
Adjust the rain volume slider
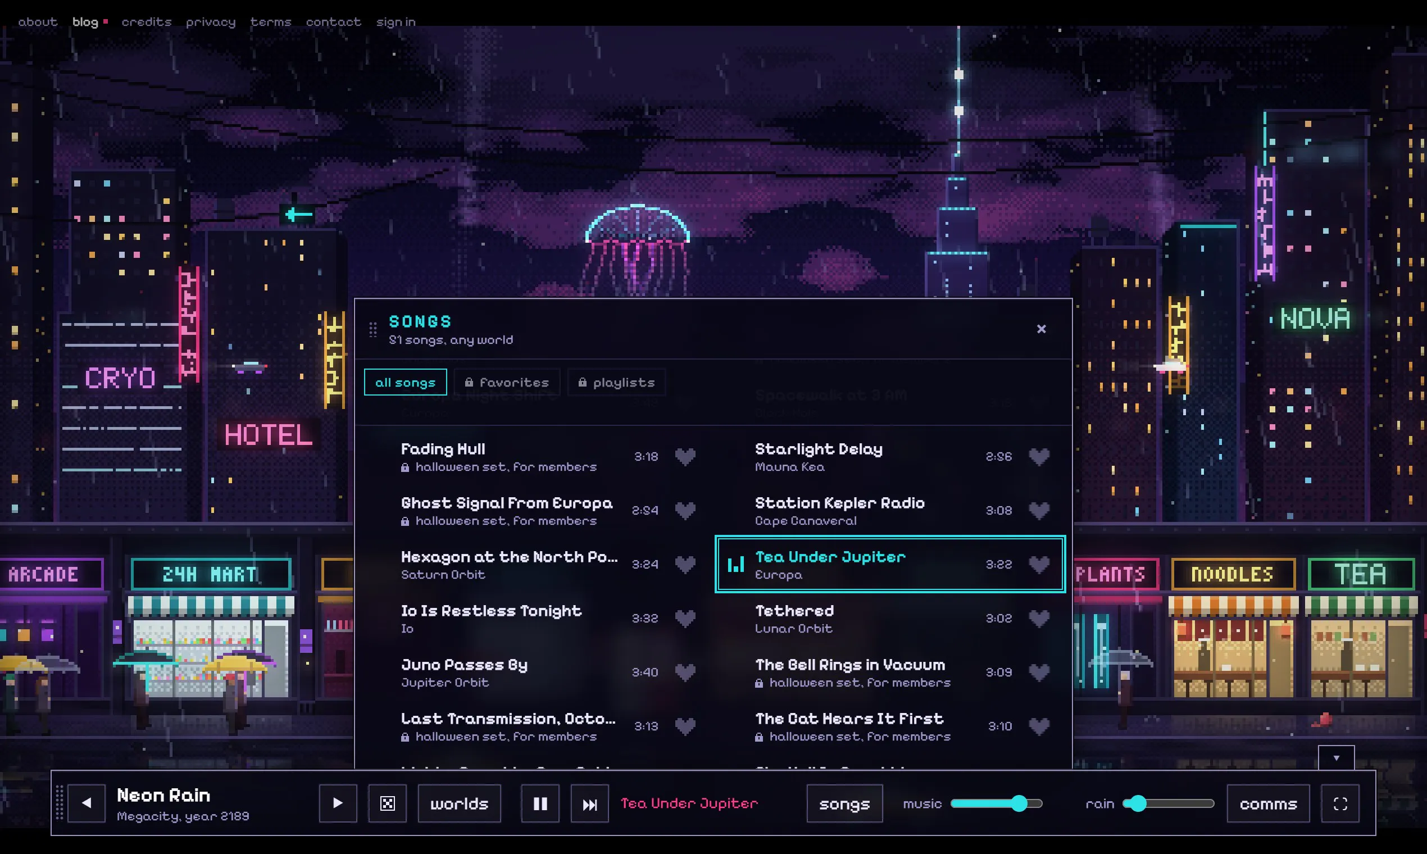(x=1168, y=803)
